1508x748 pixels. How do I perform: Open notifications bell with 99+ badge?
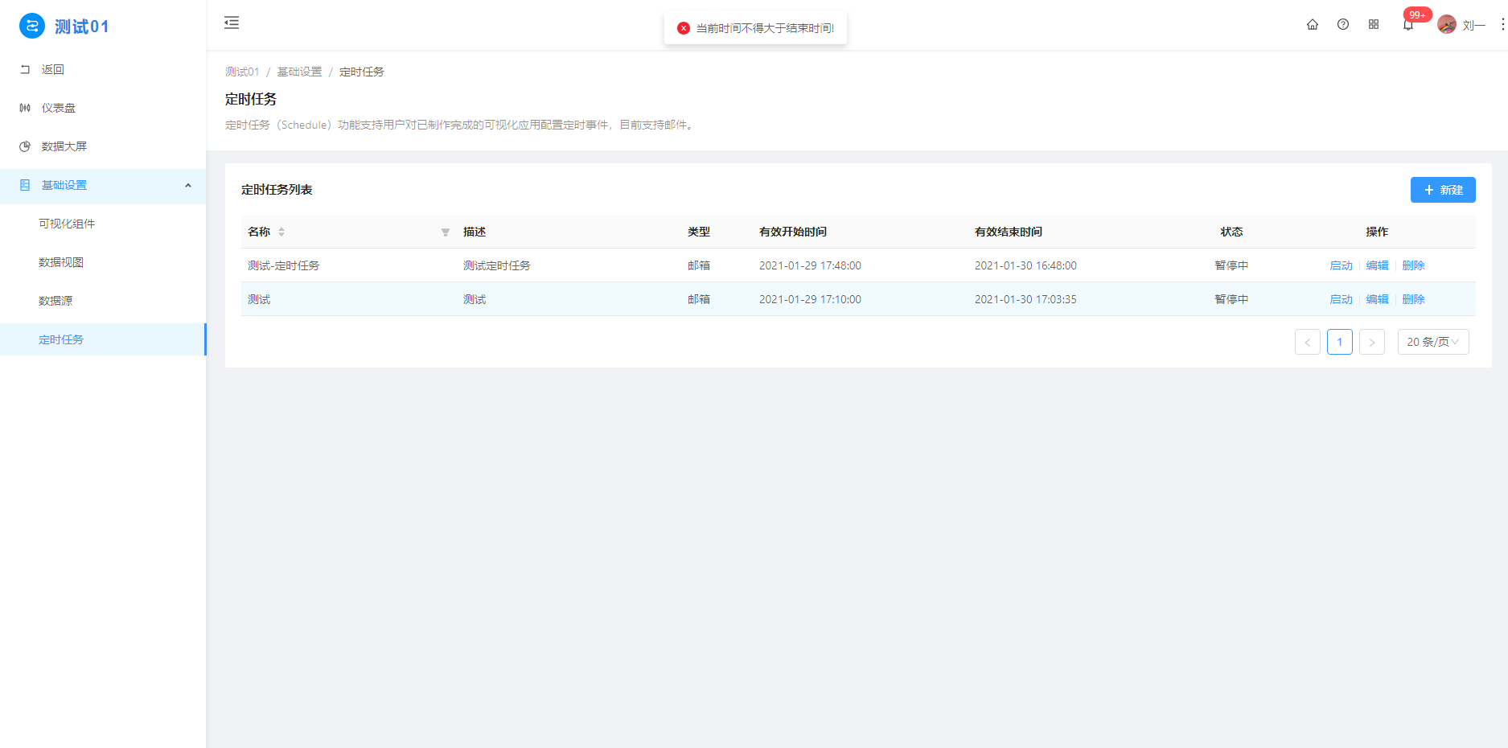(1408, 25)
